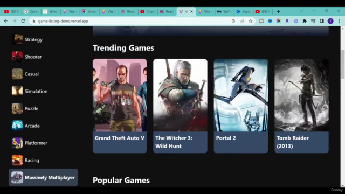This screenshot has height=194, width=345.
Task: Select the Strategy genre label
Action: (33, 39)
